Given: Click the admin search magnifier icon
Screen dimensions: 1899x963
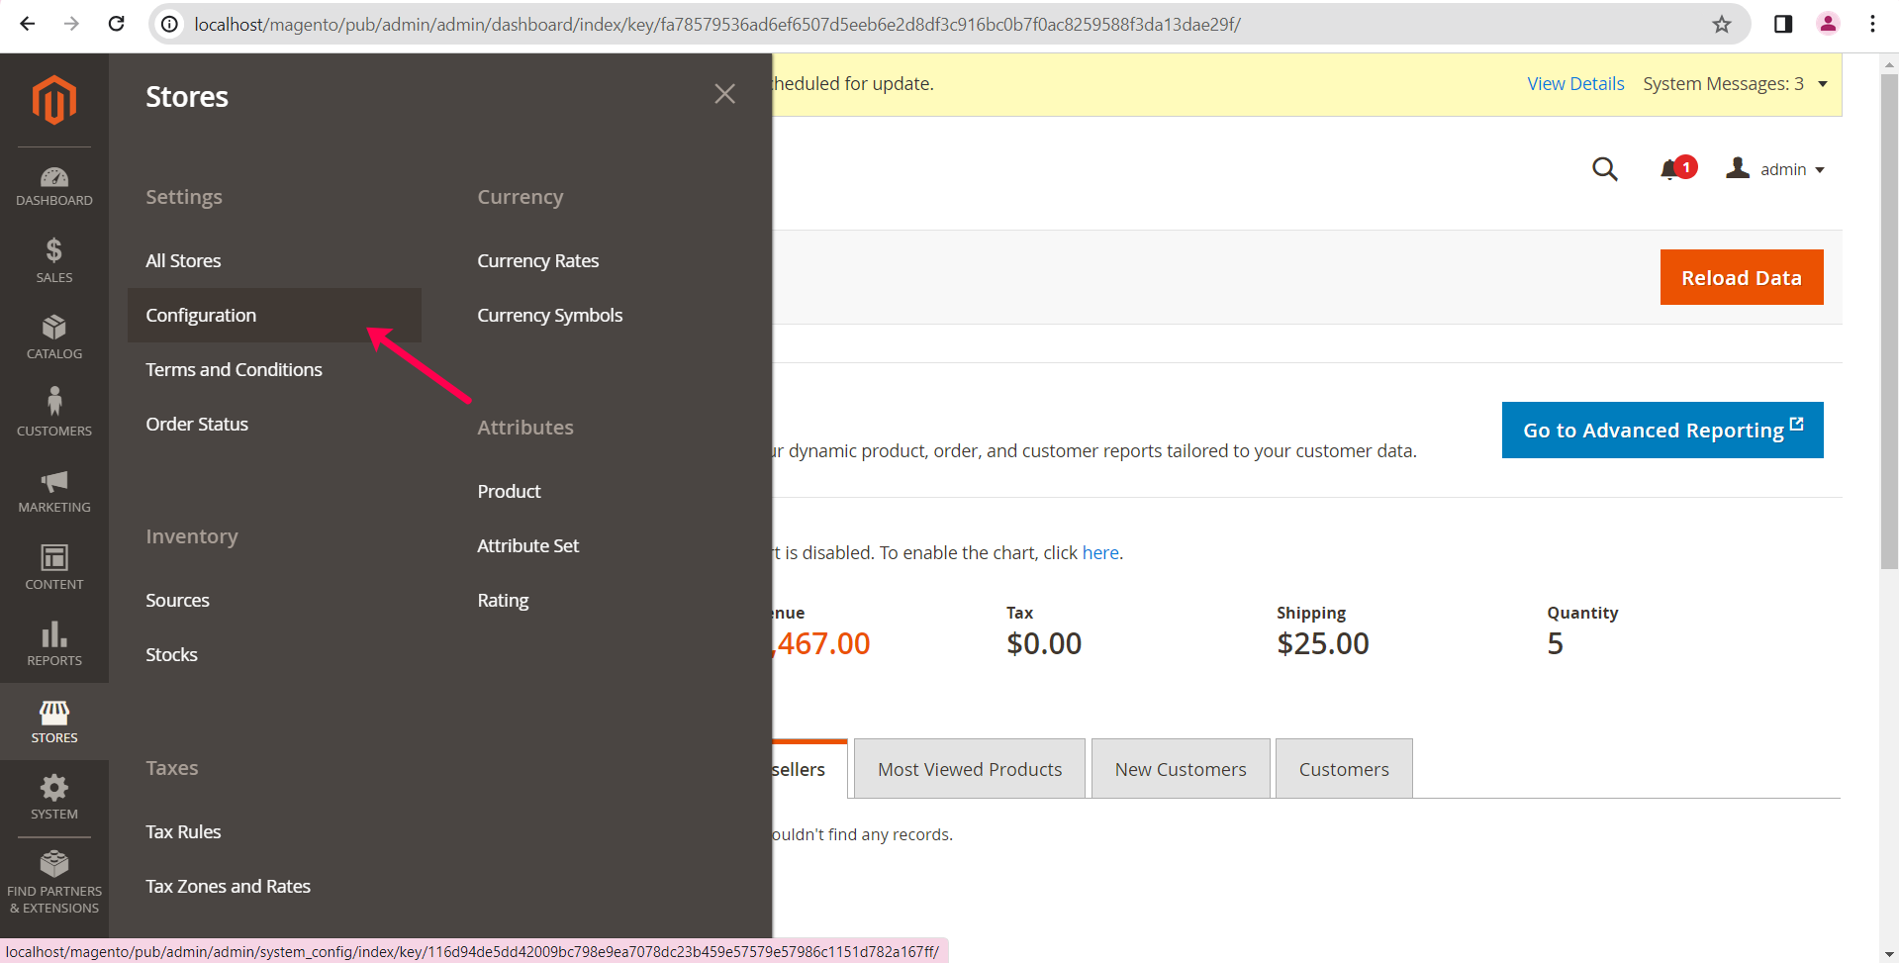Looking at the screenshot, I should [x=1604, y=169].
